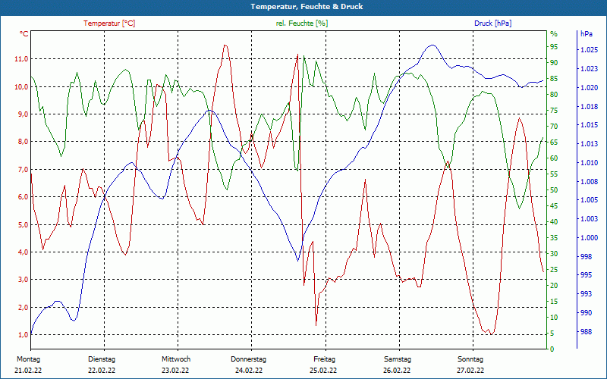Select the green "rel. Feuchte [%]" legend label

(x=302, y=23)
